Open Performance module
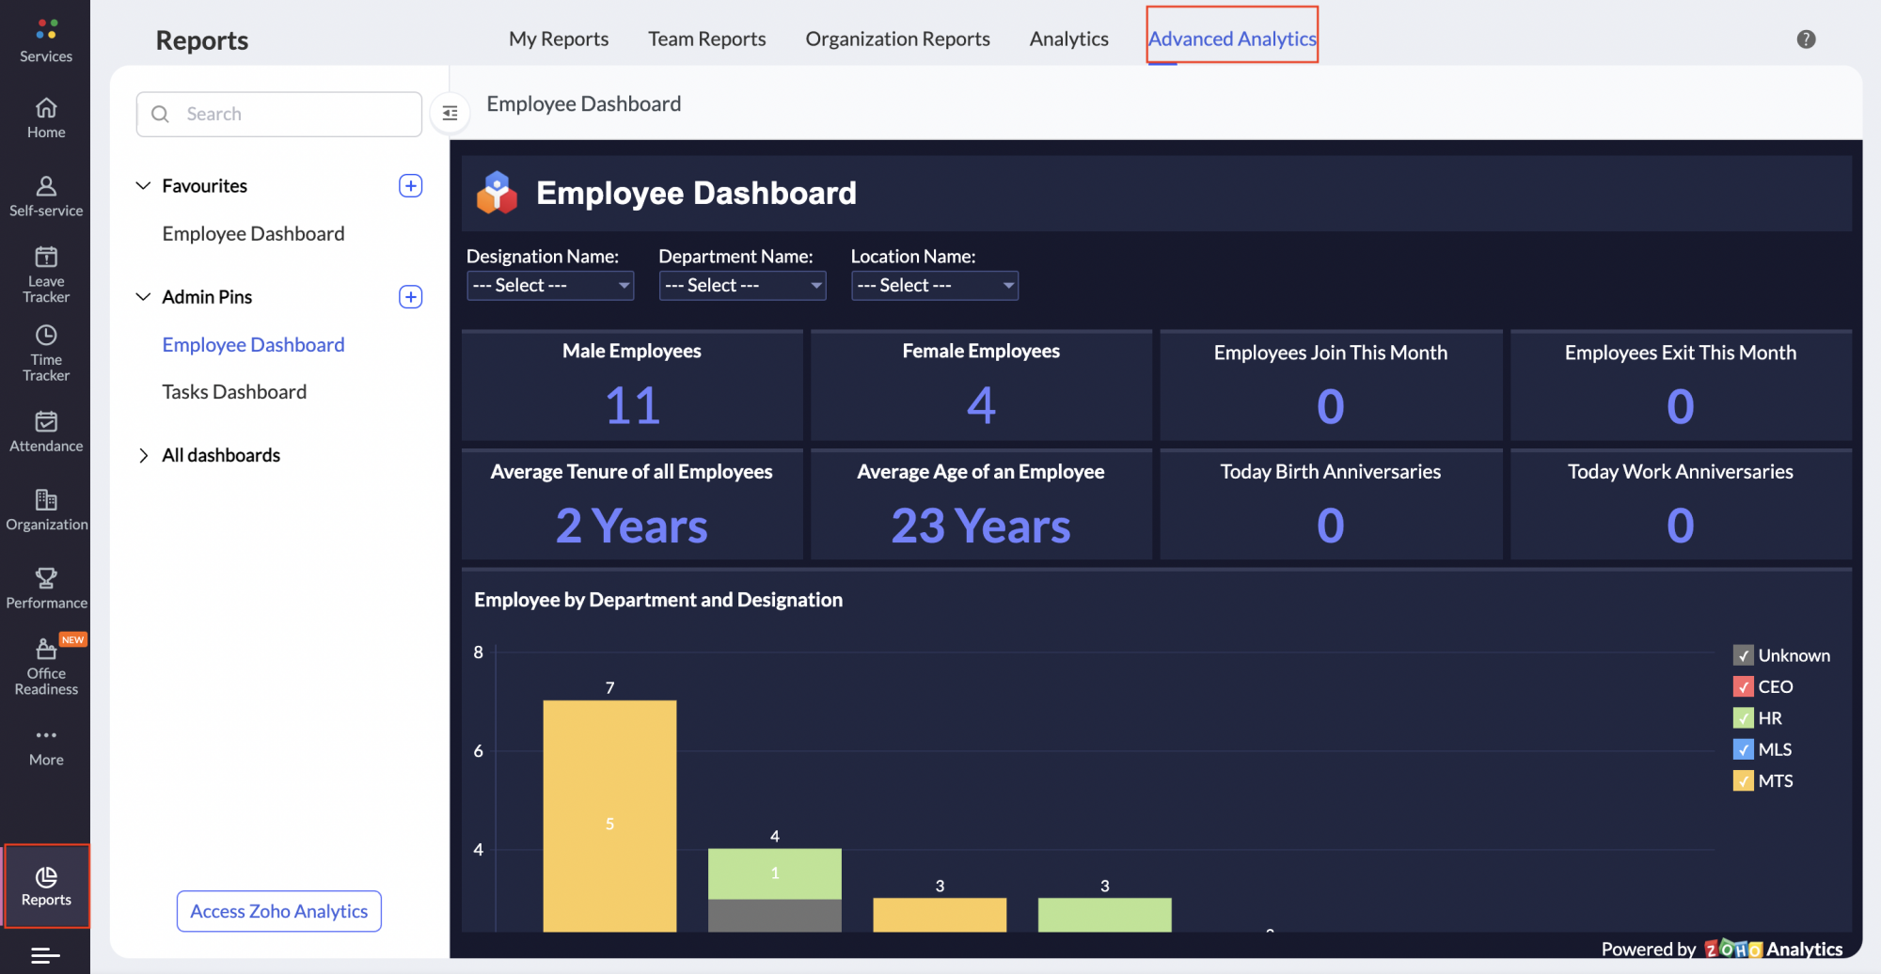The width and height of the screenshot is (1881, 974). tap(46, 589)
